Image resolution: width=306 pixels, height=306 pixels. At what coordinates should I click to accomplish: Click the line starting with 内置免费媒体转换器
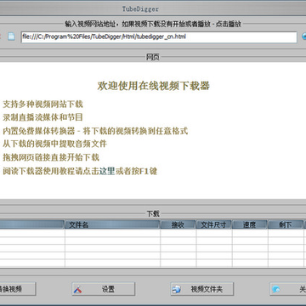(x=95, y=131)
